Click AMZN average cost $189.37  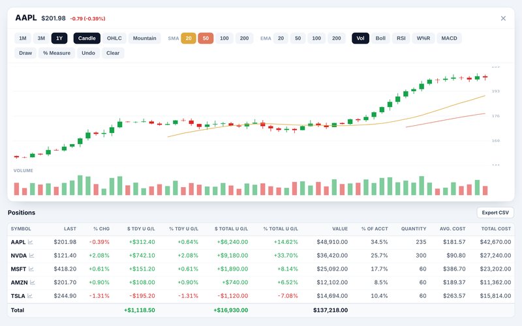[x=454, y=282]
